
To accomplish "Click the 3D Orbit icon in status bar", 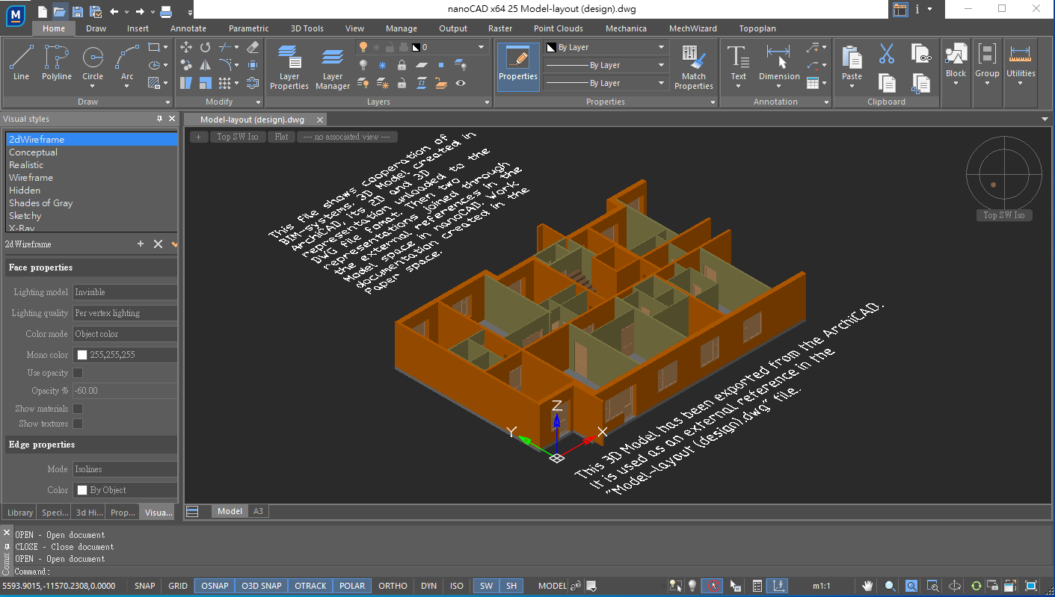I will (x=955, y=586).
